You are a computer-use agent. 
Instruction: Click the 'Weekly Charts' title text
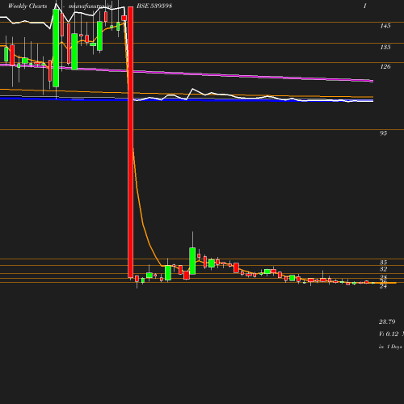pyautogui.click(x=27, y=6)
